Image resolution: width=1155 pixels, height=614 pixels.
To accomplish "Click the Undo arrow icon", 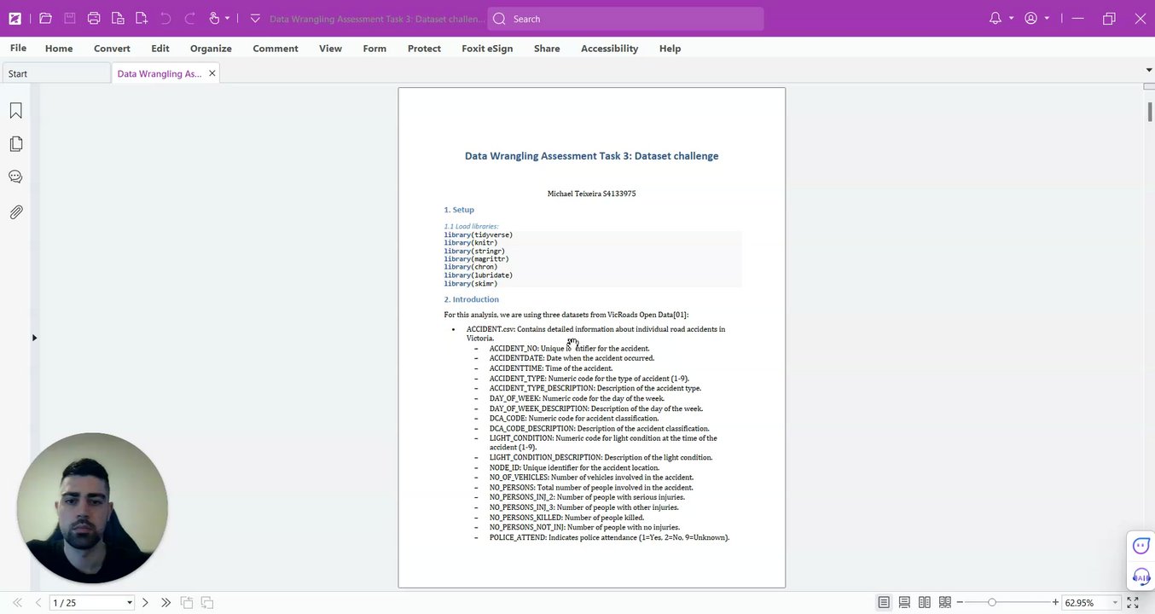I will [x=165, y=18].
